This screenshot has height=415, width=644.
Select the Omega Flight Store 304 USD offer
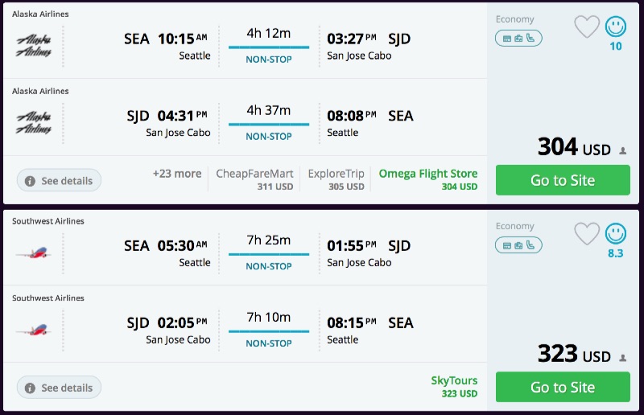(x=427, y=179)
